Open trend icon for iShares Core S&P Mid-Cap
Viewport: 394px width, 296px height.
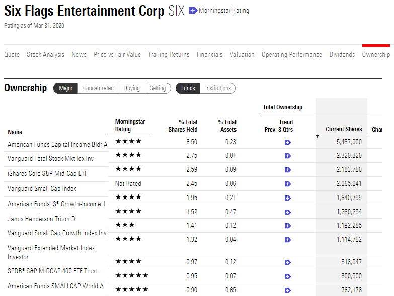pos(288,170)
